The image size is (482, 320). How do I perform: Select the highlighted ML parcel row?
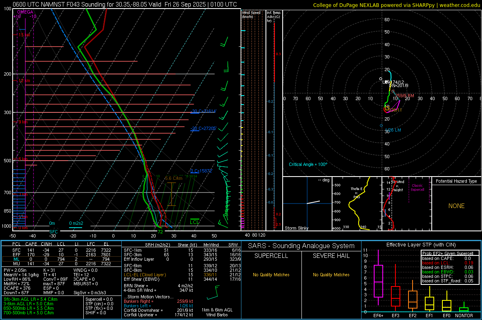pos(62,259)
